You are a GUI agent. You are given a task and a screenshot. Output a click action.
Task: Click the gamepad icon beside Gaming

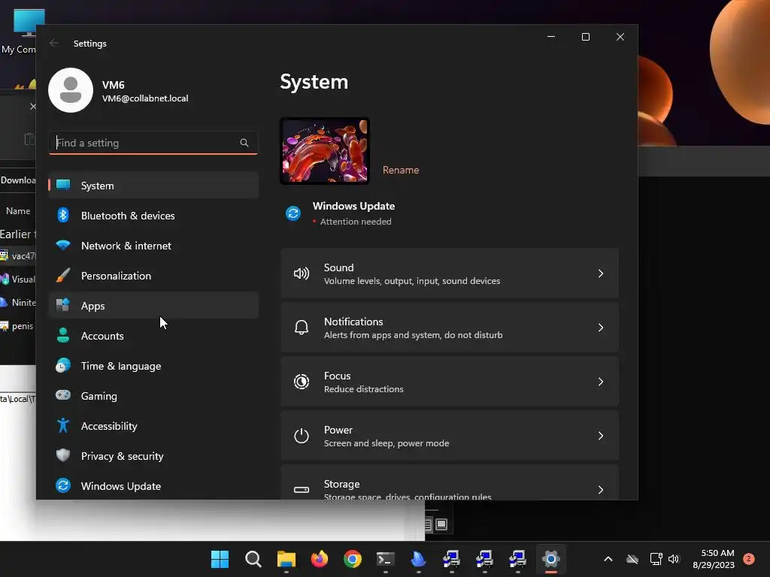tap(63, 395)
